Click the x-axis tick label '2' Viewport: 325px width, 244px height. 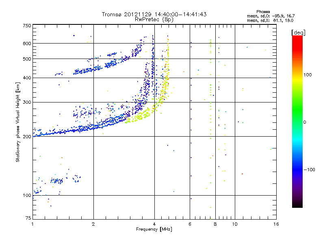point(93,224)
